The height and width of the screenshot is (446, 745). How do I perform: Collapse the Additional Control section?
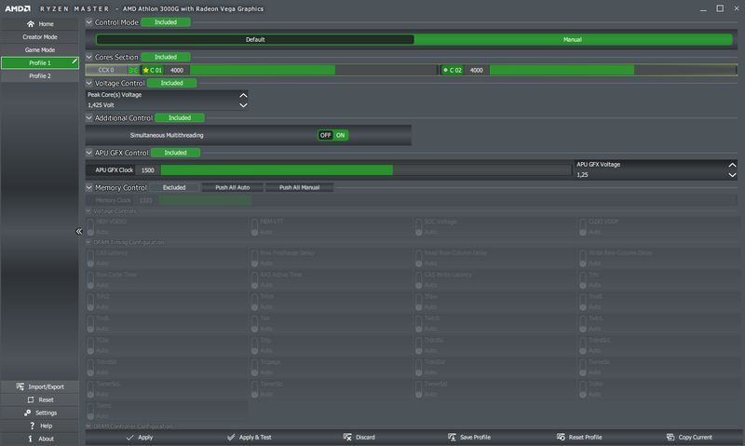pyautogui.click(x=88, y=117)
